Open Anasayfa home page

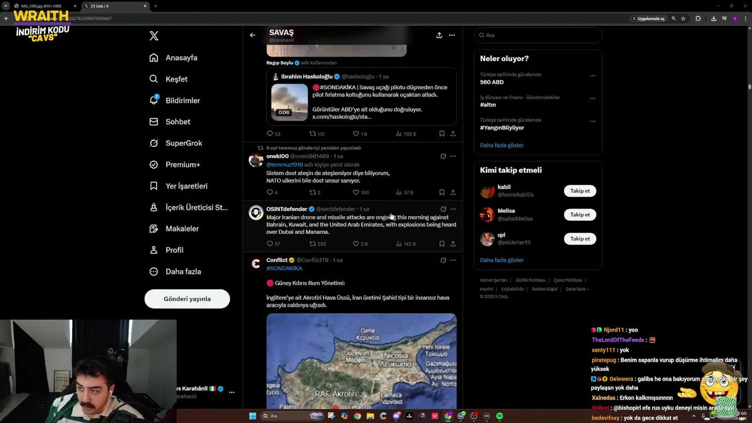pos(173,58)
